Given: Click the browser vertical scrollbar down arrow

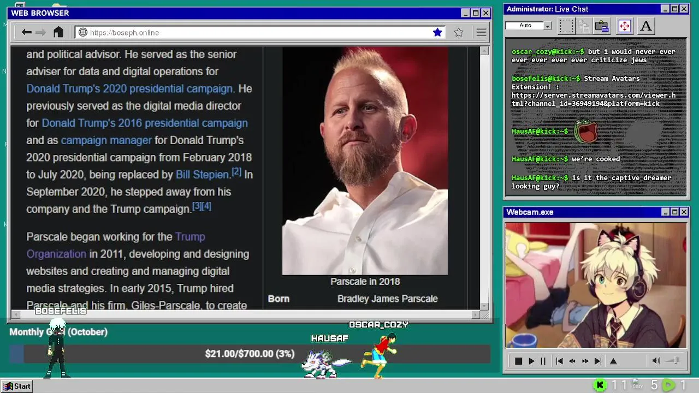Looking at the screenshot, I should (484, 306).
